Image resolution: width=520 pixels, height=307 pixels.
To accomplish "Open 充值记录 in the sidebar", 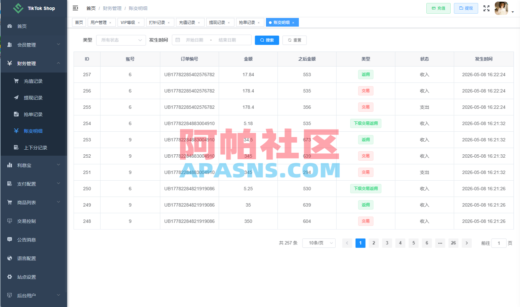I will (x=34, y=81).
